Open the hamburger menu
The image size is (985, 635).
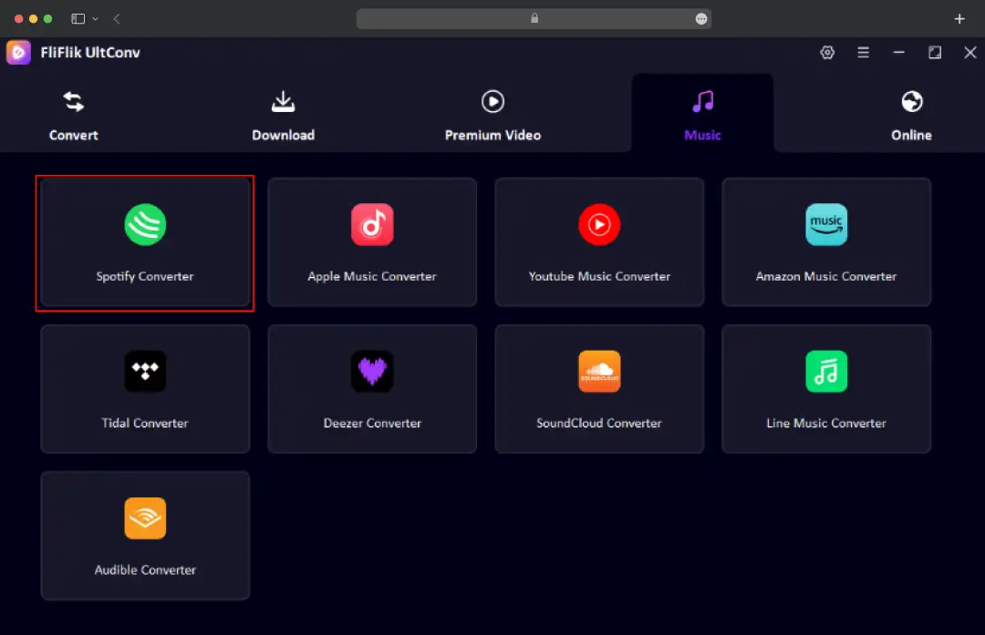coord(863,52)
